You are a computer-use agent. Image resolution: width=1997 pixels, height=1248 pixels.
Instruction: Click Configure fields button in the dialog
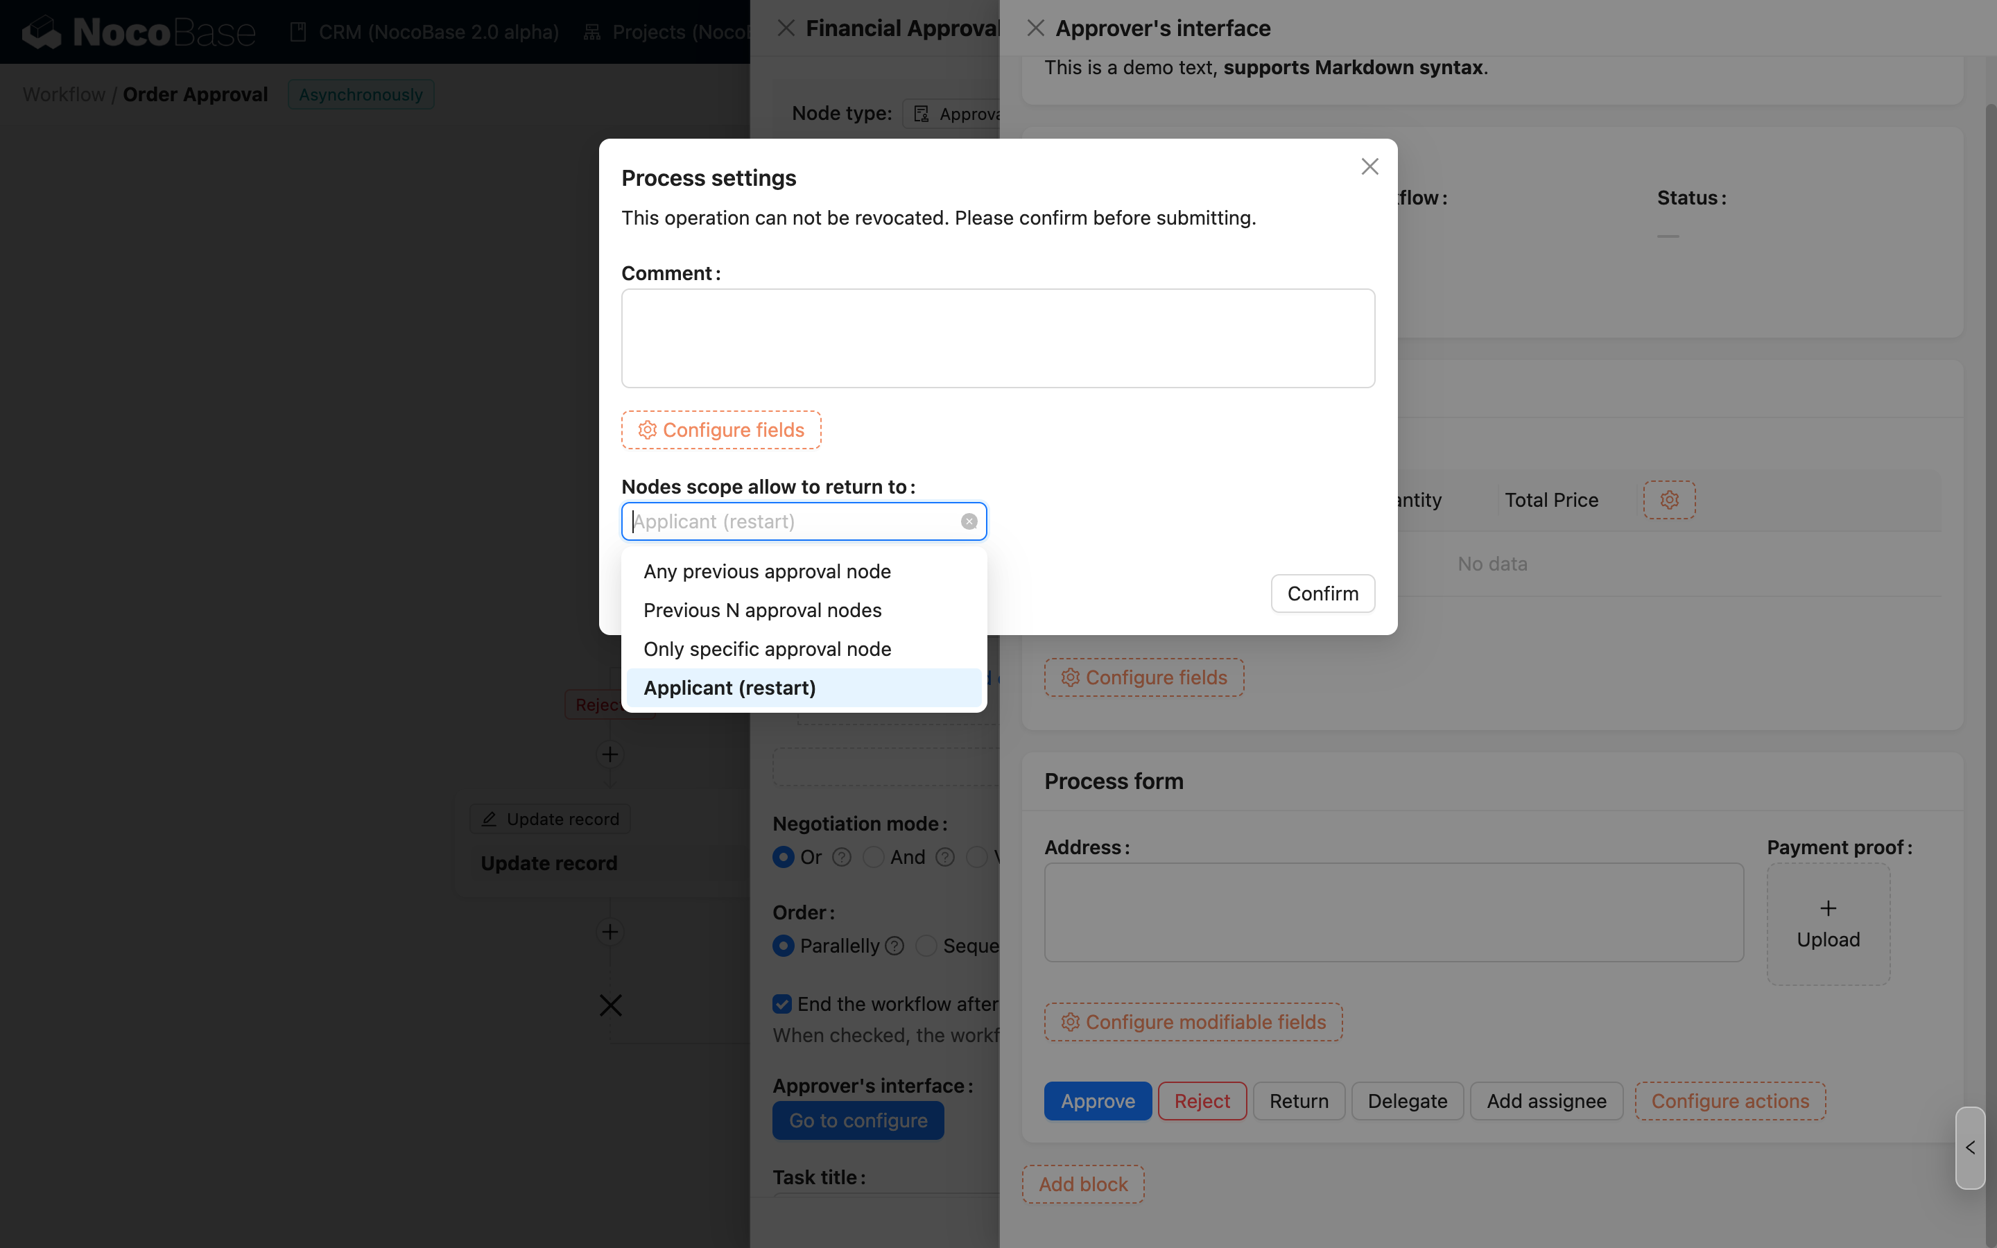(720, 430)
